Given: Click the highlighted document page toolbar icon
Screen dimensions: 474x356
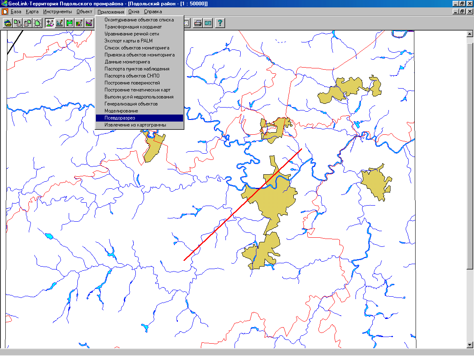Looking at the screenshot, I should pos(37,23).
